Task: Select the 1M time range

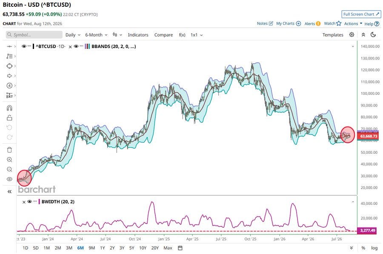Action: 47,248
